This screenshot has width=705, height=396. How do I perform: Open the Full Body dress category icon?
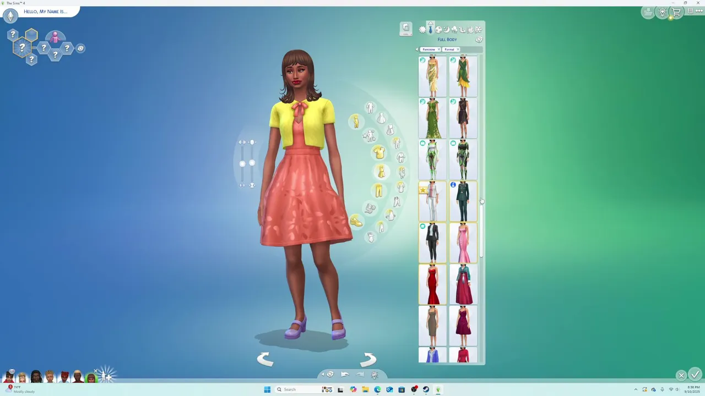pos(381,171)
